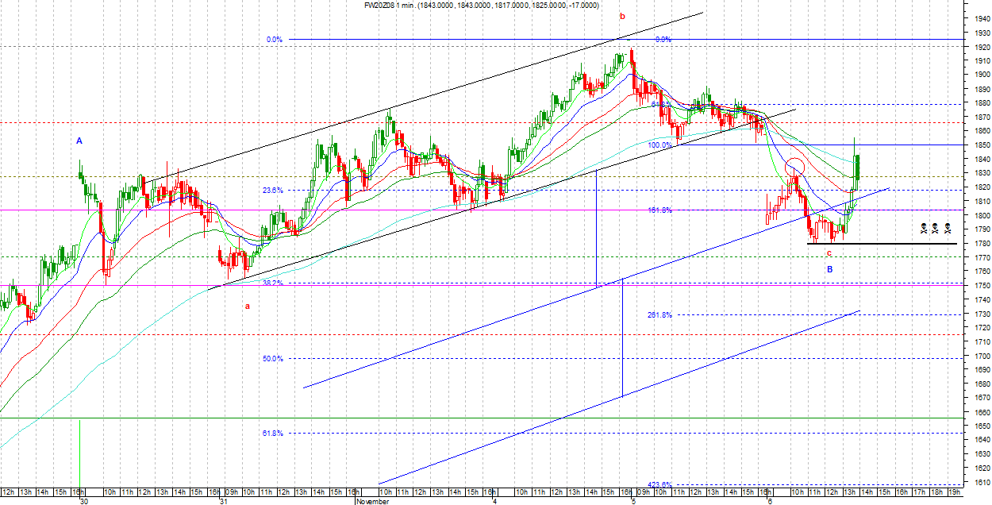Select the 38.2% Fibonacci label
This screenshot has height=505, width=992.
[x=273, y=283]
